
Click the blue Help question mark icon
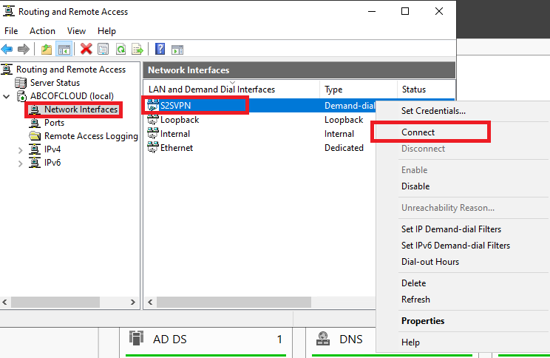point(160,50)
